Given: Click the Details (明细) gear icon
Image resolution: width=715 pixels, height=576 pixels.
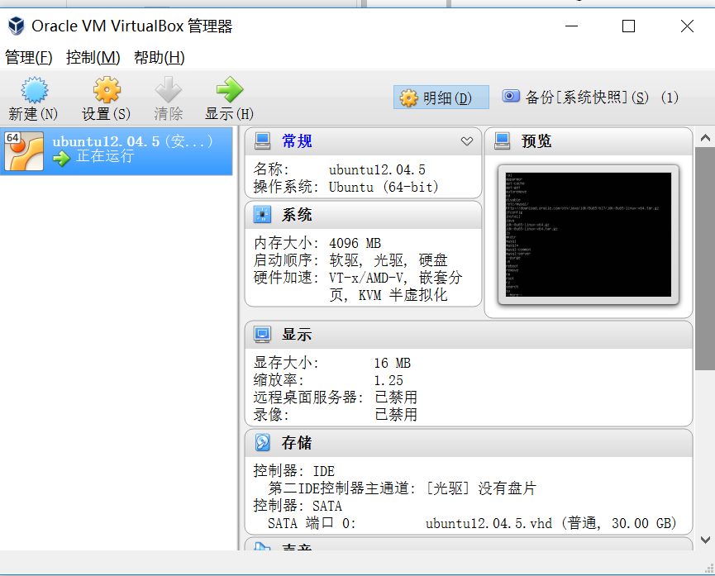Looking at the screenshot, I should [408, 98].
